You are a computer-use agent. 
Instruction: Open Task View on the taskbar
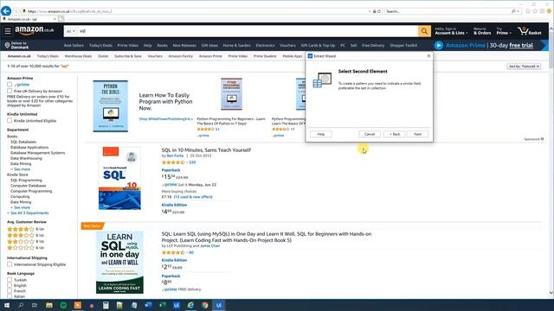pyautogui.click(x=35, y=305)
